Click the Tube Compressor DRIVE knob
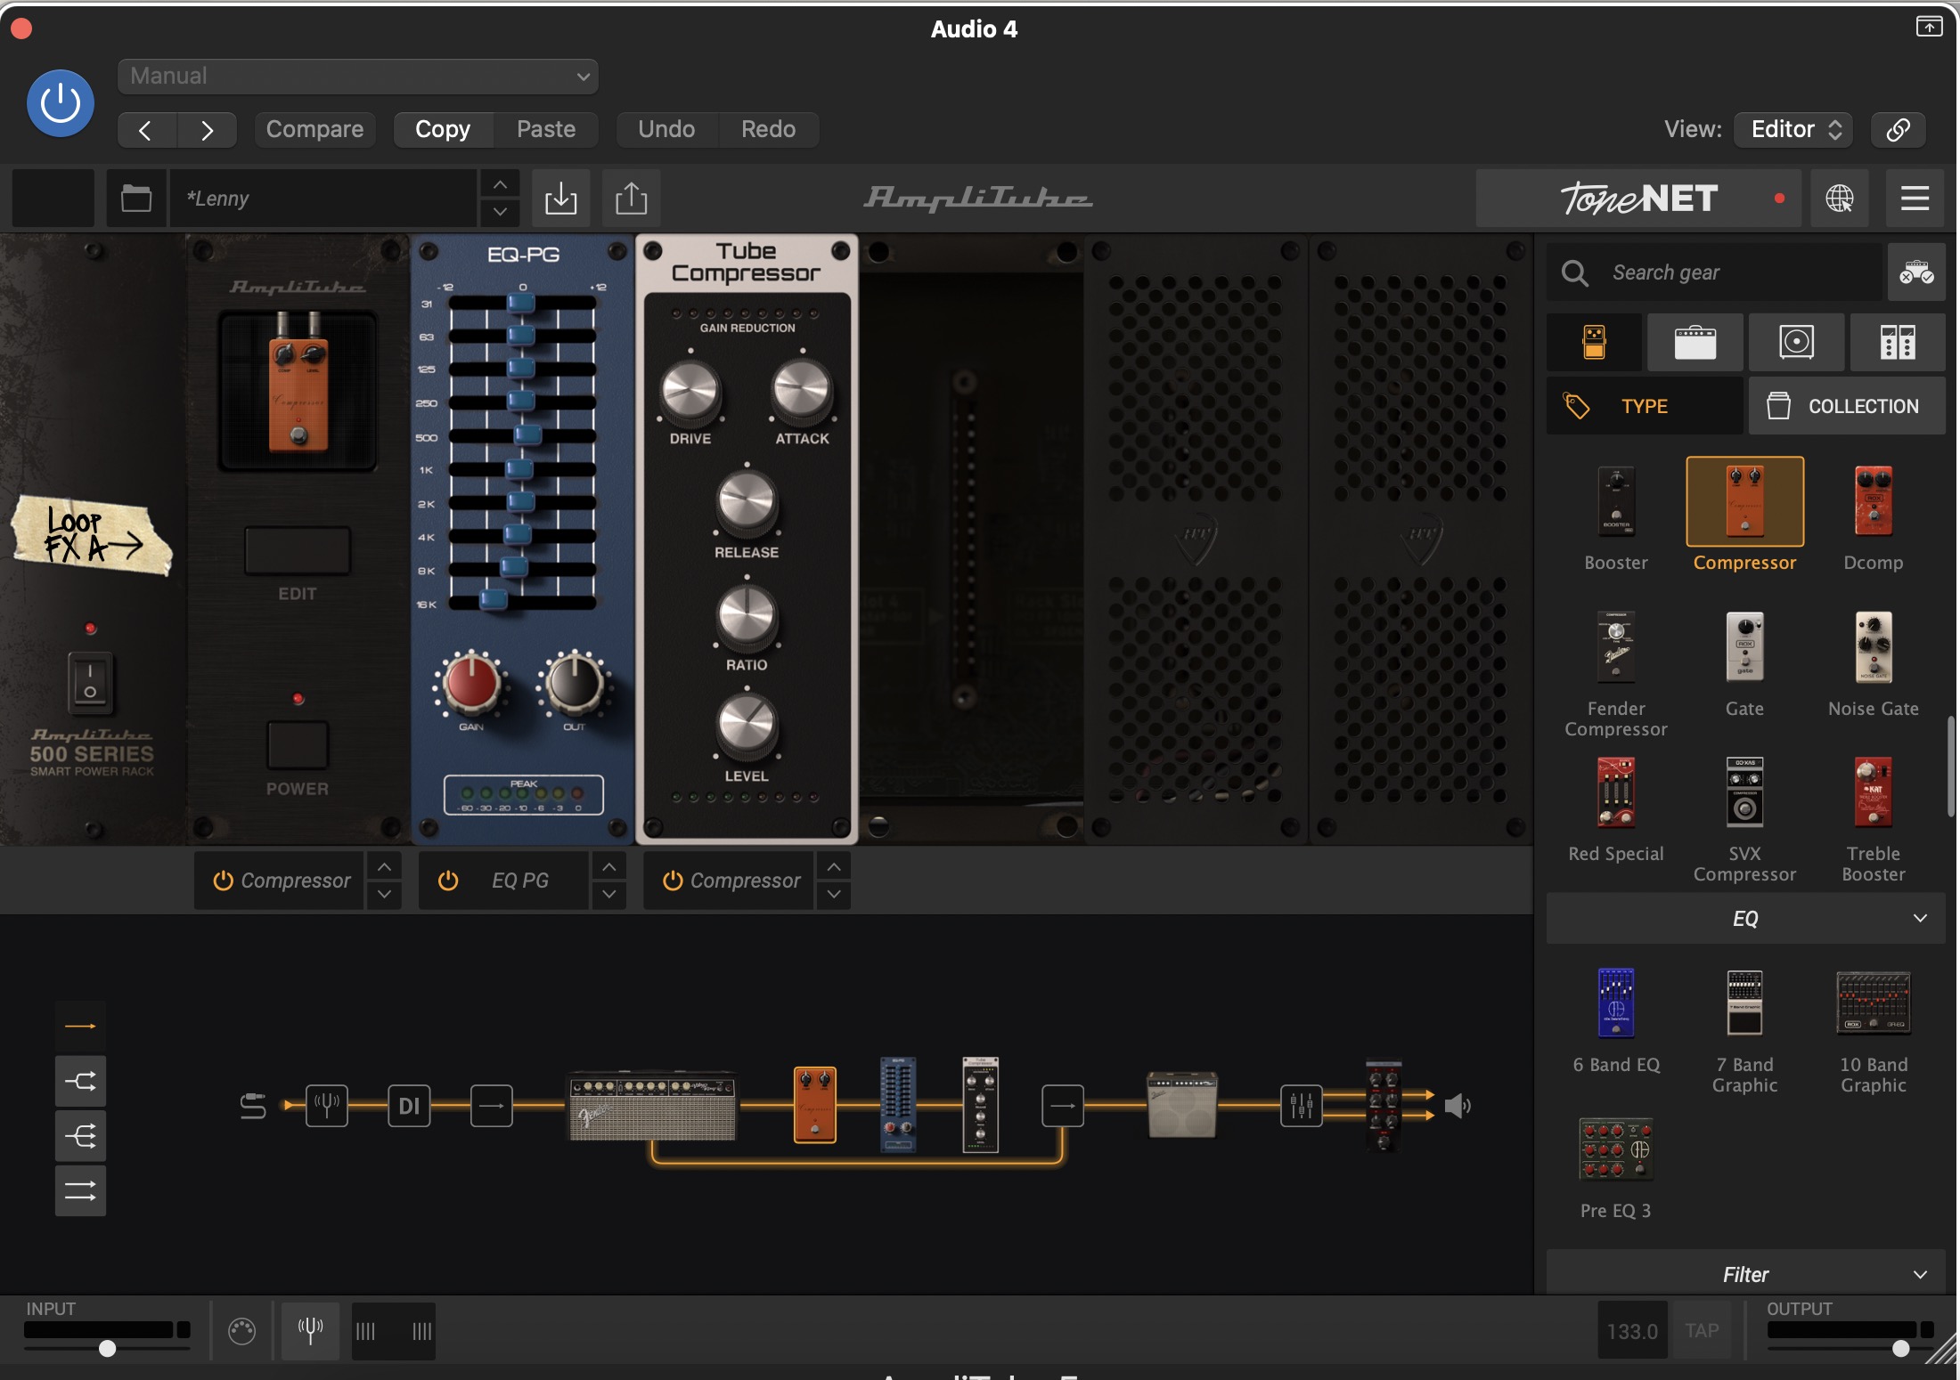Viewport: 1960px width, 1380px height. (690, 391)
